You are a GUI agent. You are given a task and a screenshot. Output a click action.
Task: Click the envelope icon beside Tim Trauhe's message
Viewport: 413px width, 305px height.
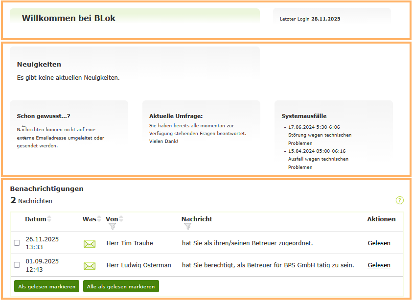(x=90, y=243)
